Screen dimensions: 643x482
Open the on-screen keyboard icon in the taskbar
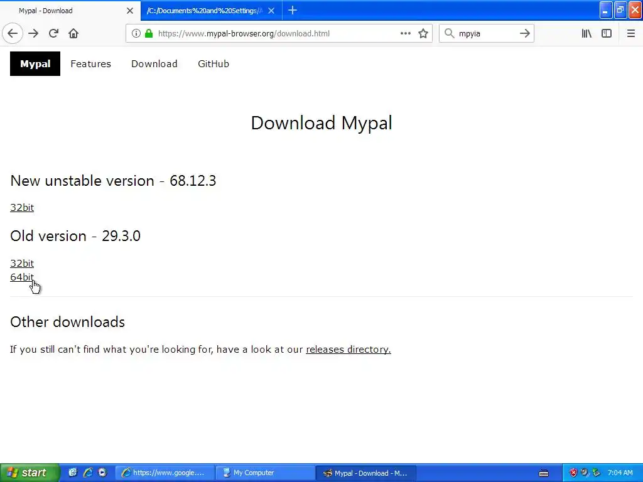(x=544, y=473)
